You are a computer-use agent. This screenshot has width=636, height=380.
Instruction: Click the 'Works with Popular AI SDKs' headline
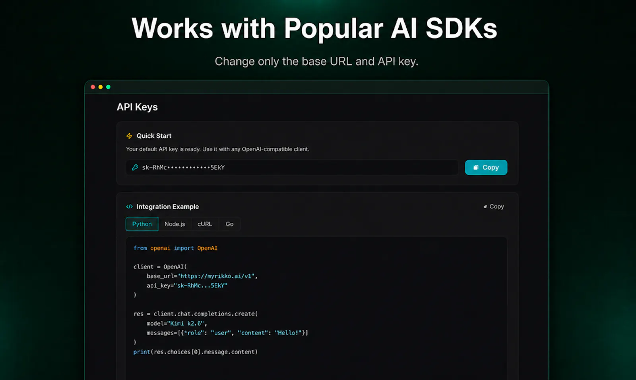pyautogui.click(x=314, y=29)
